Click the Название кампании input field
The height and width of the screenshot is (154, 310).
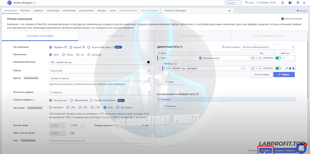point(97,62)
